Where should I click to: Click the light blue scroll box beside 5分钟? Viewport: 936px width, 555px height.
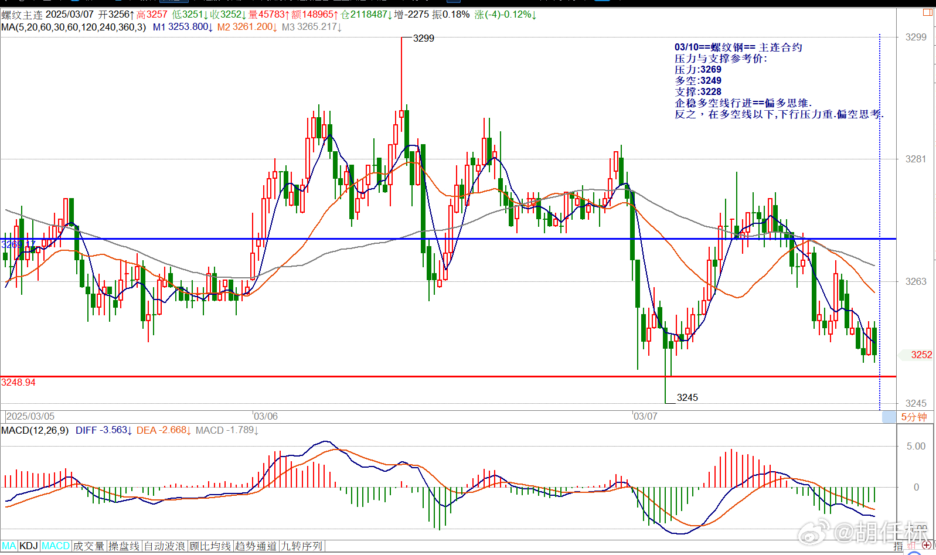(889, 417)
